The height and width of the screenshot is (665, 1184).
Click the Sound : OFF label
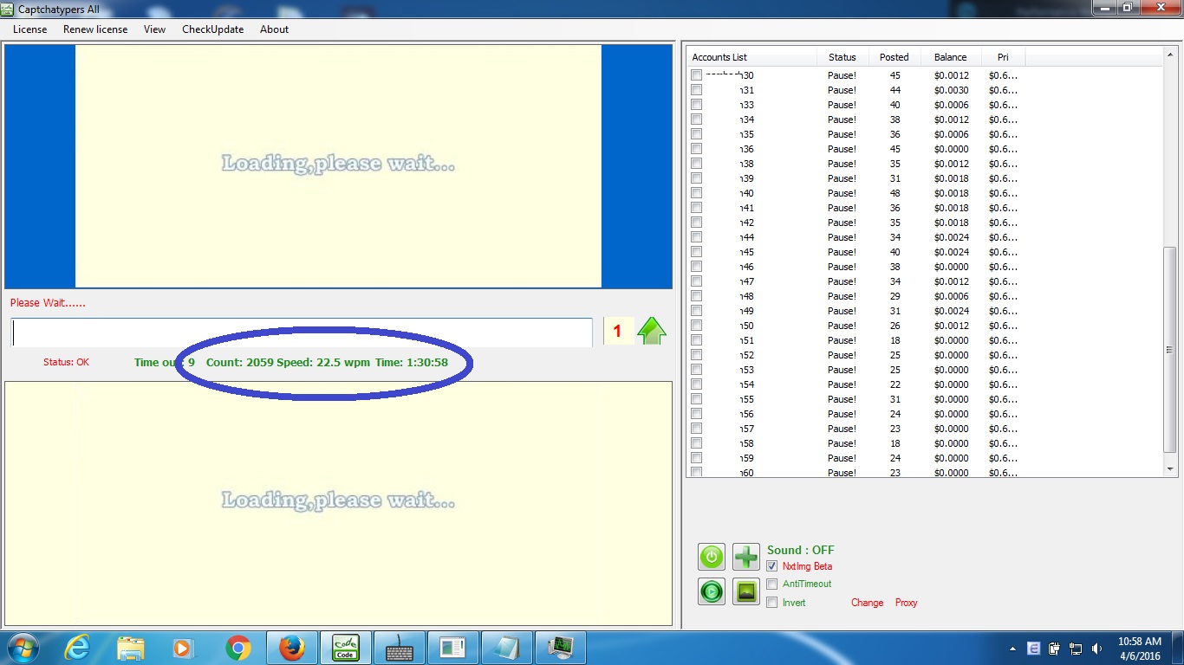point(801,550)
